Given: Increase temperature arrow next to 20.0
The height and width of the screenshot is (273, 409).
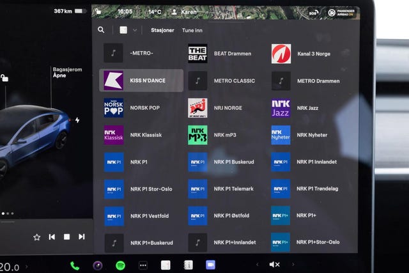Looking at the screenshot, I should tap(26, 267).
